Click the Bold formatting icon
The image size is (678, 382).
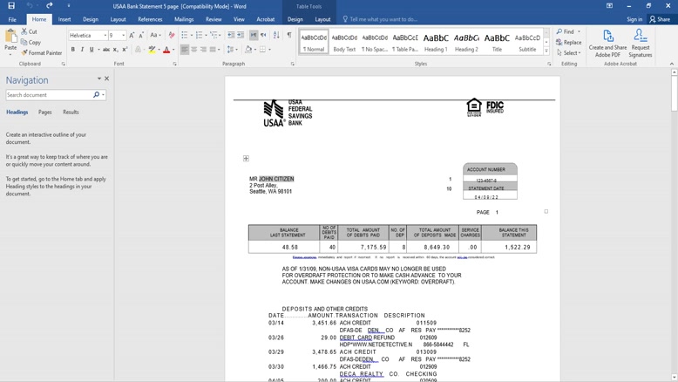coord(73,50)
